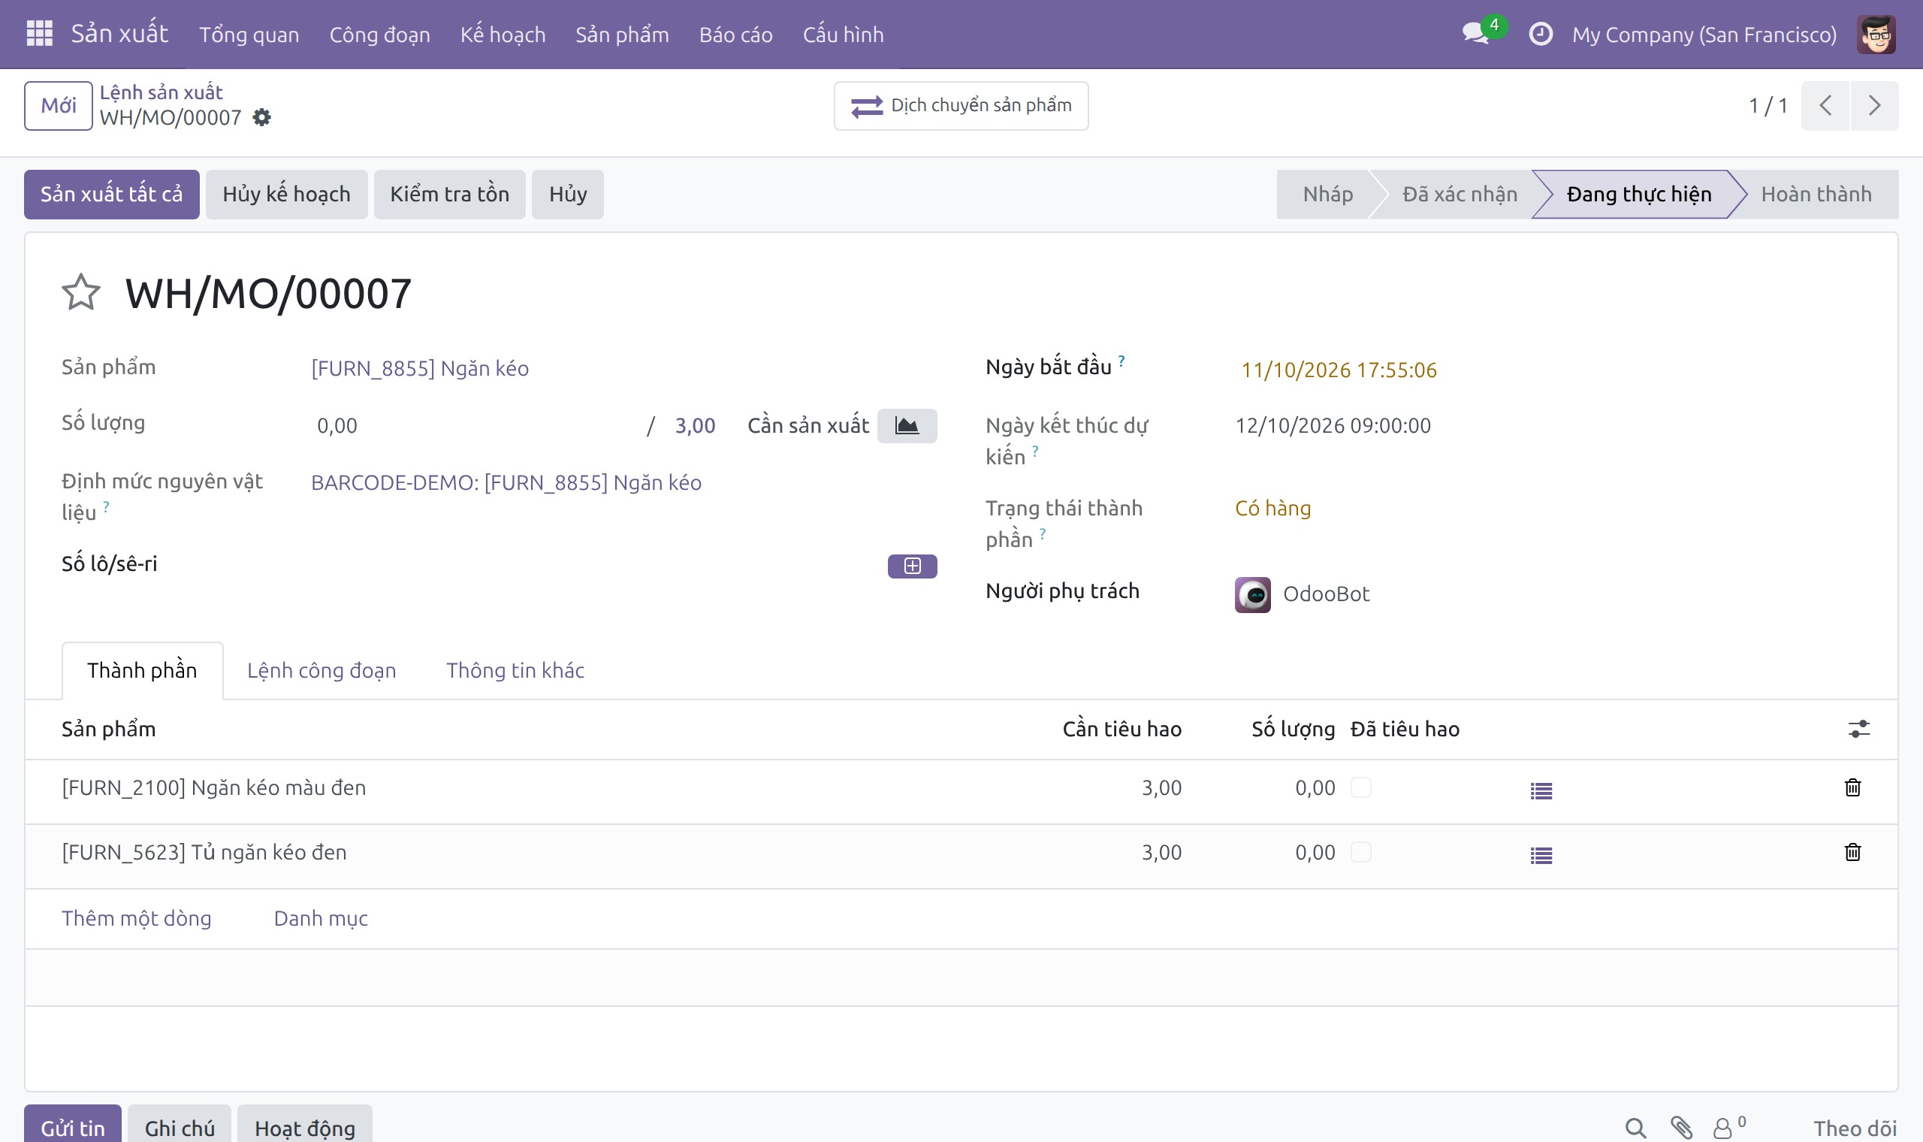Toggle consumed checkbox for Ngăn kéo màu đen
The width and height of the screenshot is (1923, 1142).
(1360, 787)
